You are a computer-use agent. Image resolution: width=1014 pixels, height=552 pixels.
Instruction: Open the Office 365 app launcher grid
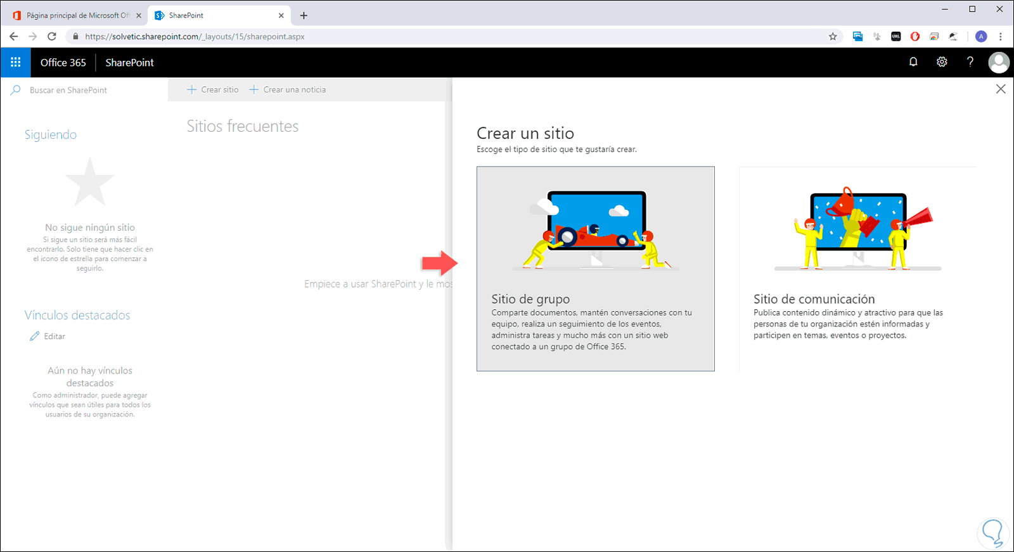[x=16, y=62]
